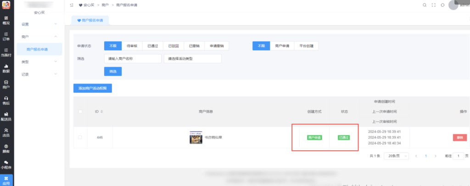Click the 创建方式 column header
The height and width of the screenshot is (186, 470).
tap(314, 112)
